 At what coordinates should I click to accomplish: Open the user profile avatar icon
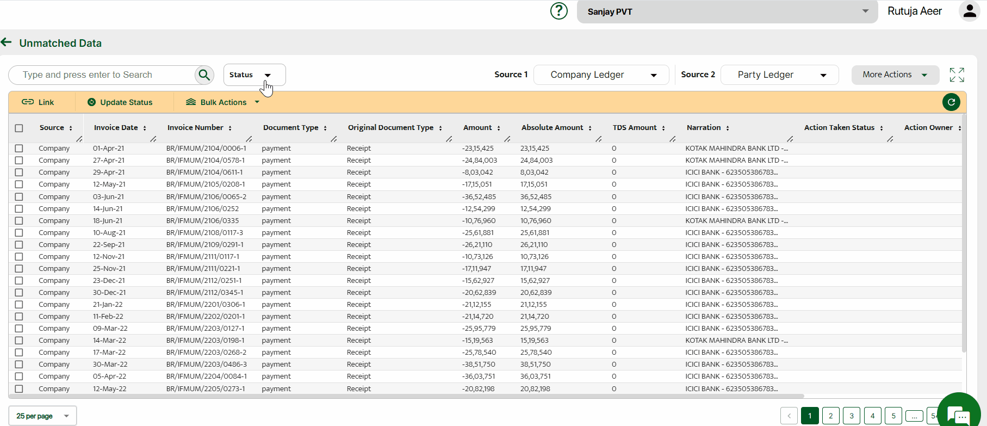[x=969, y=11]
